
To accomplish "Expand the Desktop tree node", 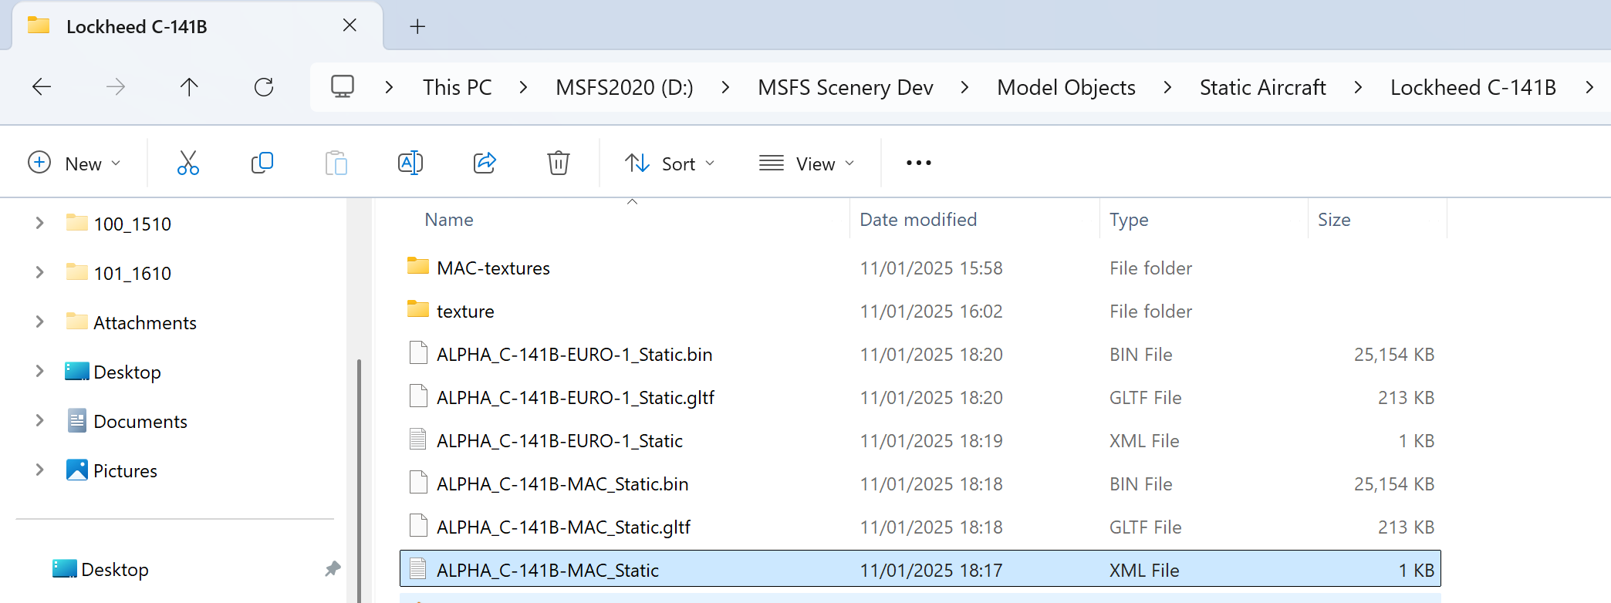I will pyautogui.click(x=39, y=372).
